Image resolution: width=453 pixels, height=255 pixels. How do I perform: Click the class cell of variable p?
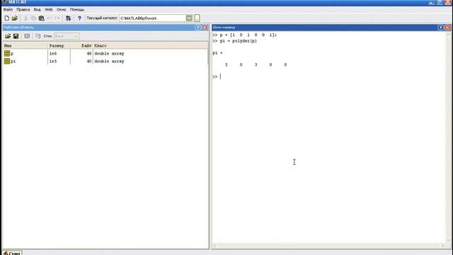tap(109, 54)
